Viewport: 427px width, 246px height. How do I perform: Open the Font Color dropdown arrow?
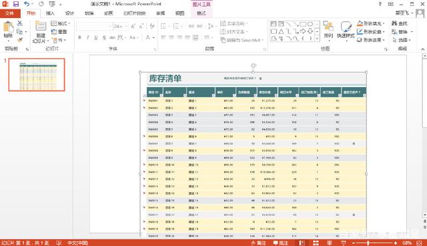(x=154, y=37)
